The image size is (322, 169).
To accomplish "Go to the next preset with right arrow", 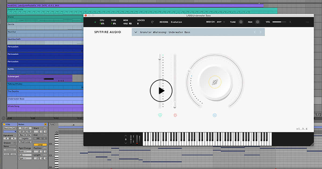I will [260, 32].
